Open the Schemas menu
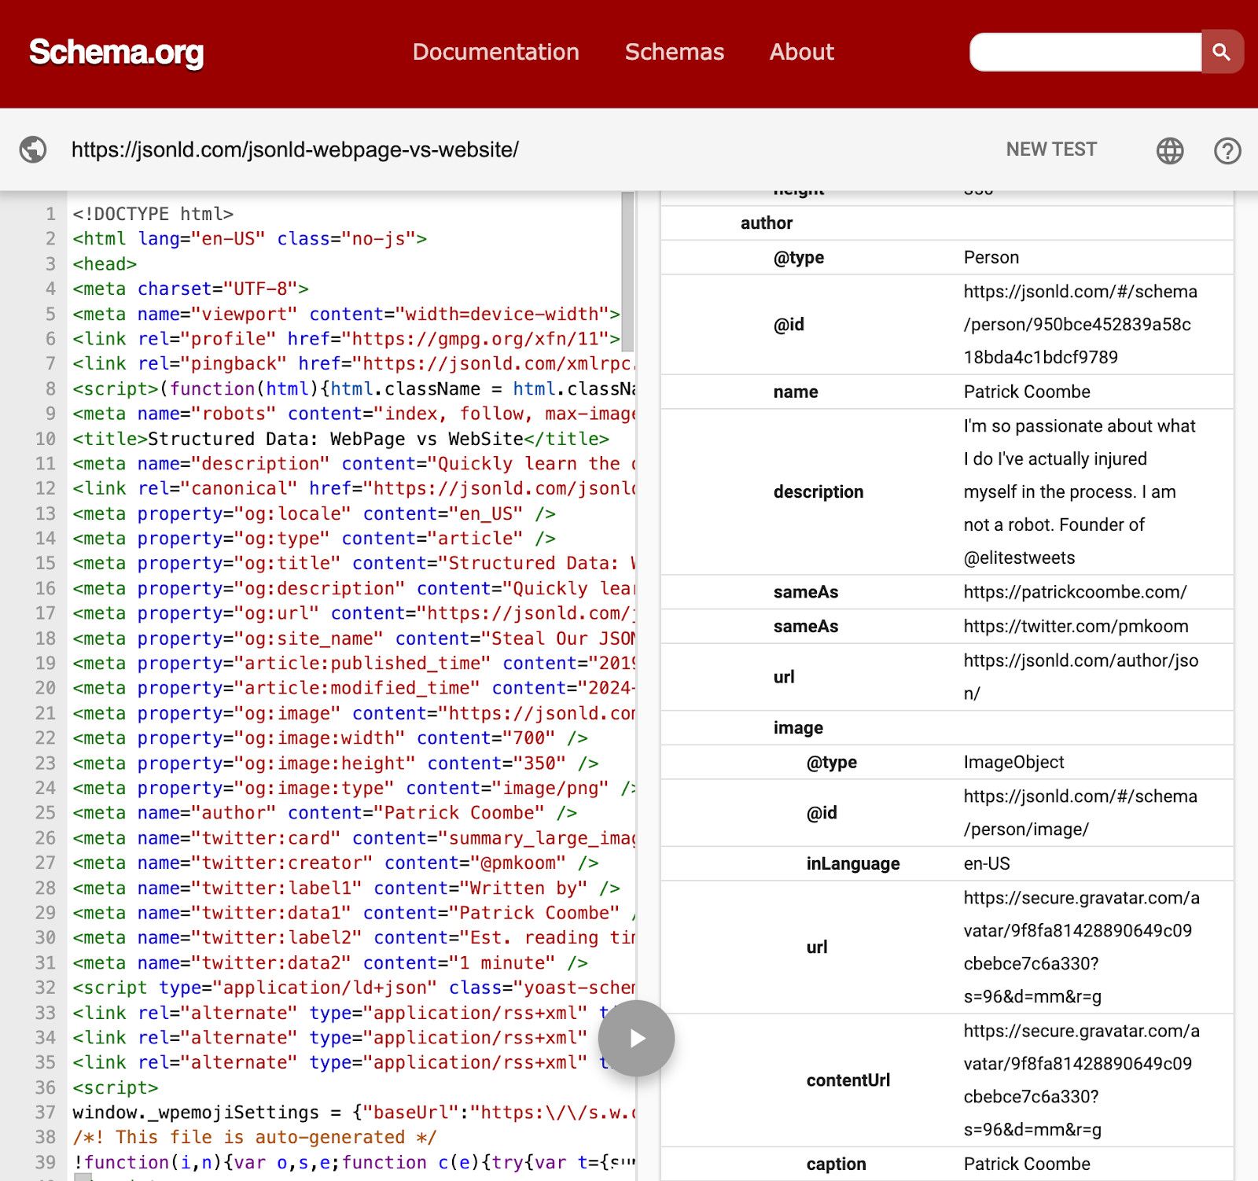Screen dimensions: 1258x1181 pyautogui.click(x=674, y=52)
